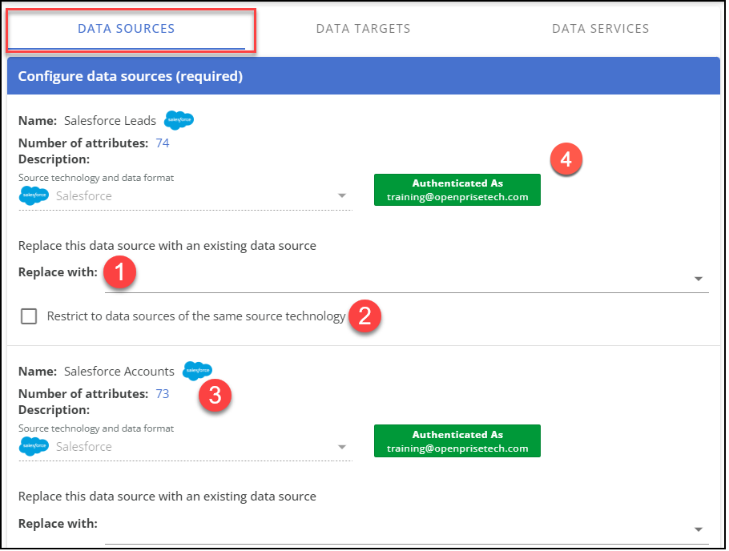
Task: Click the Salesforce Accounts name text
Action: click(119, 372)
